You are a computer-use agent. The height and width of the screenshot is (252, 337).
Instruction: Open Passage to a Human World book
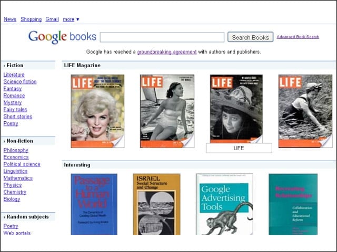point(94,204)
